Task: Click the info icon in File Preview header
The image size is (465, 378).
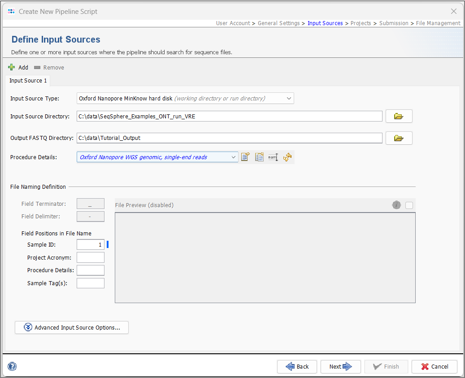Action: pos(396,205)
